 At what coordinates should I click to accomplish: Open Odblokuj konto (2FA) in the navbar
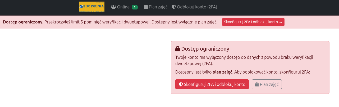click(197, 7)
